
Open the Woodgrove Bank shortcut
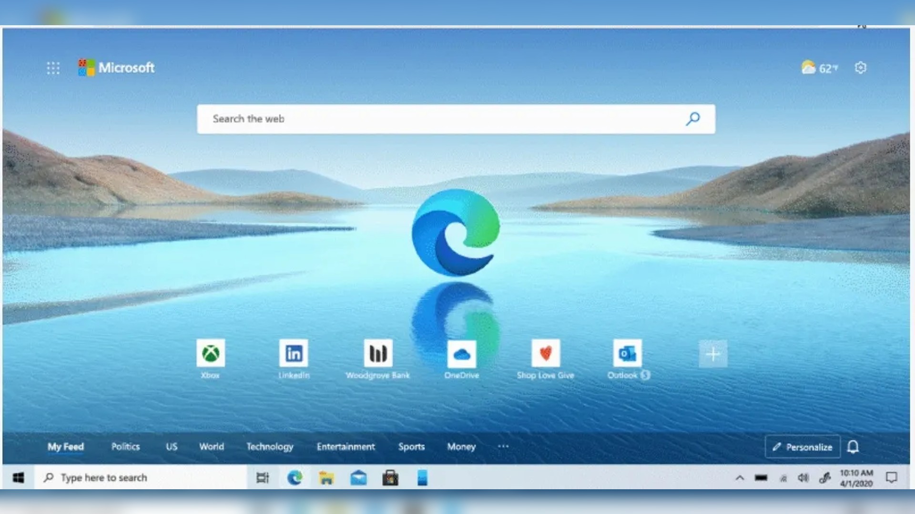pyautogui.click(x=378, y=354)
